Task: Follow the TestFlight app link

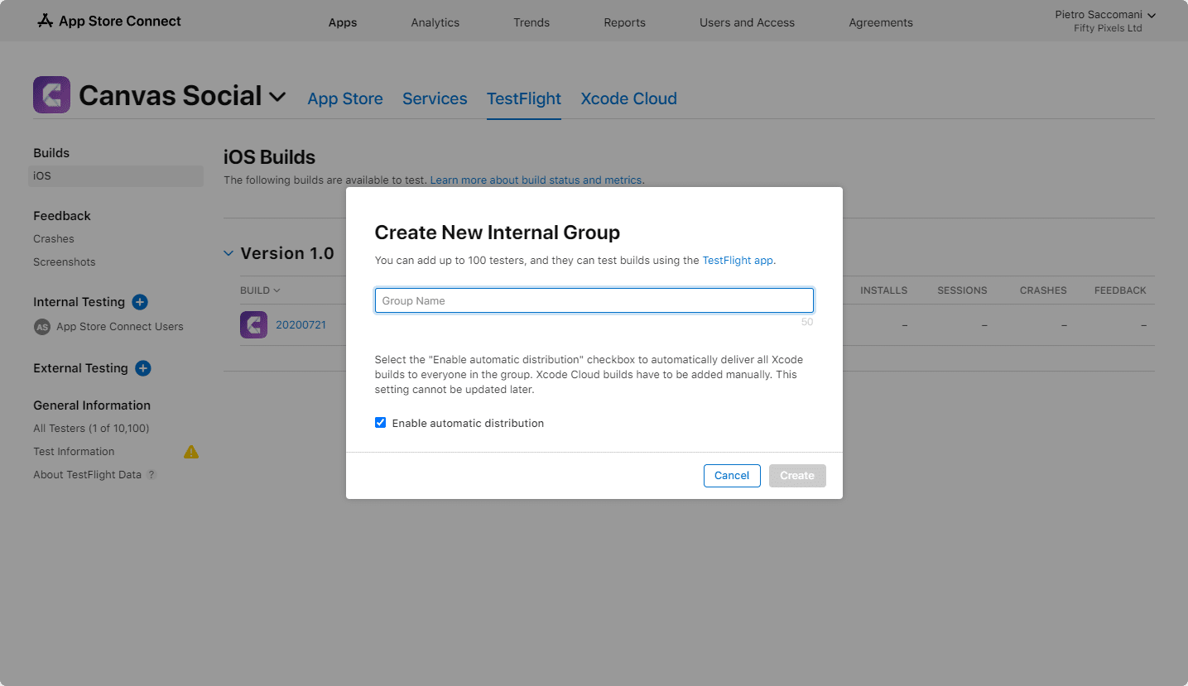Action: point(738,260)
